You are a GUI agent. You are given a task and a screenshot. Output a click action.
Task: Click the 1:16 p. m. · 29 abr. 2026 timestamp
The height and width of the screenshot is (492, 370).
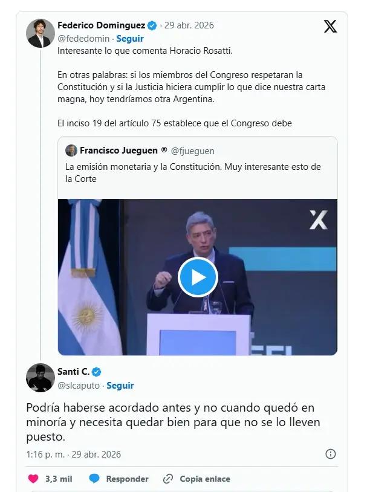point(73,455)
